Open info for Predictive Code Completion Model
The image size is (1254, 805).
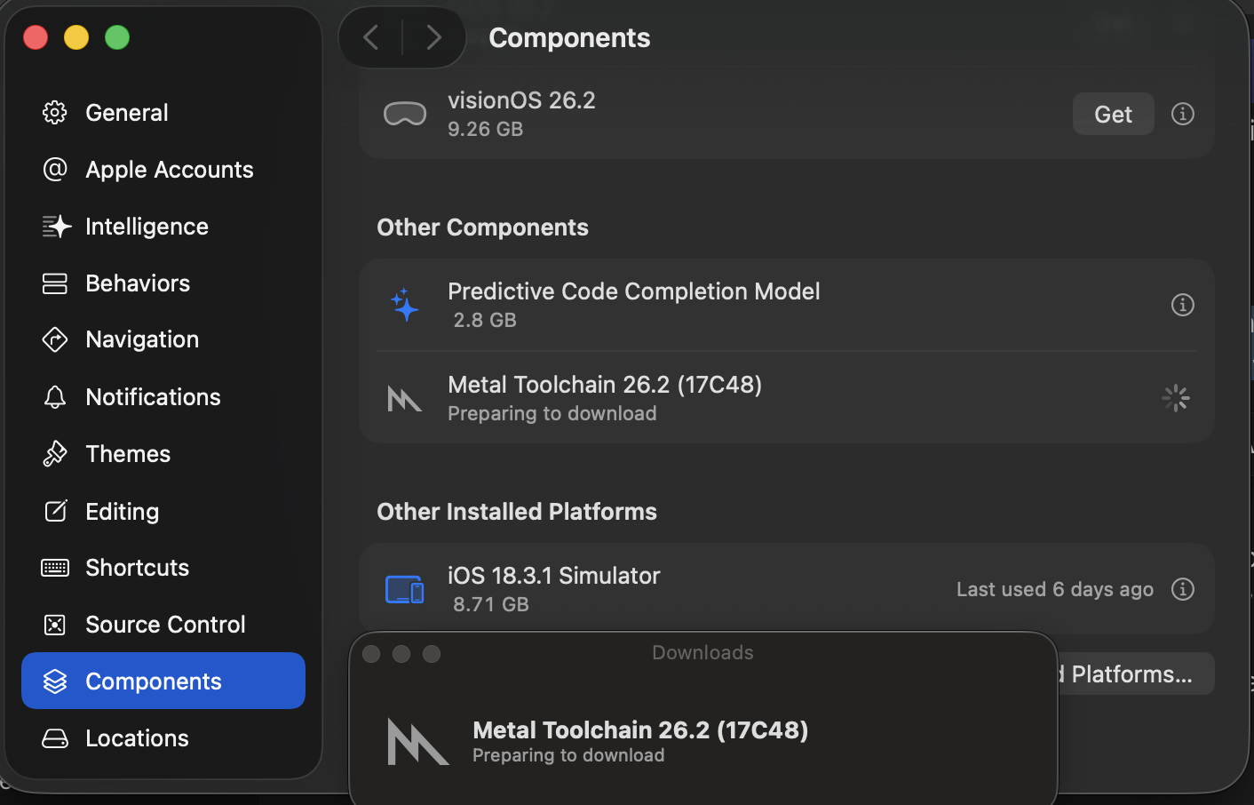(1182, 305)
